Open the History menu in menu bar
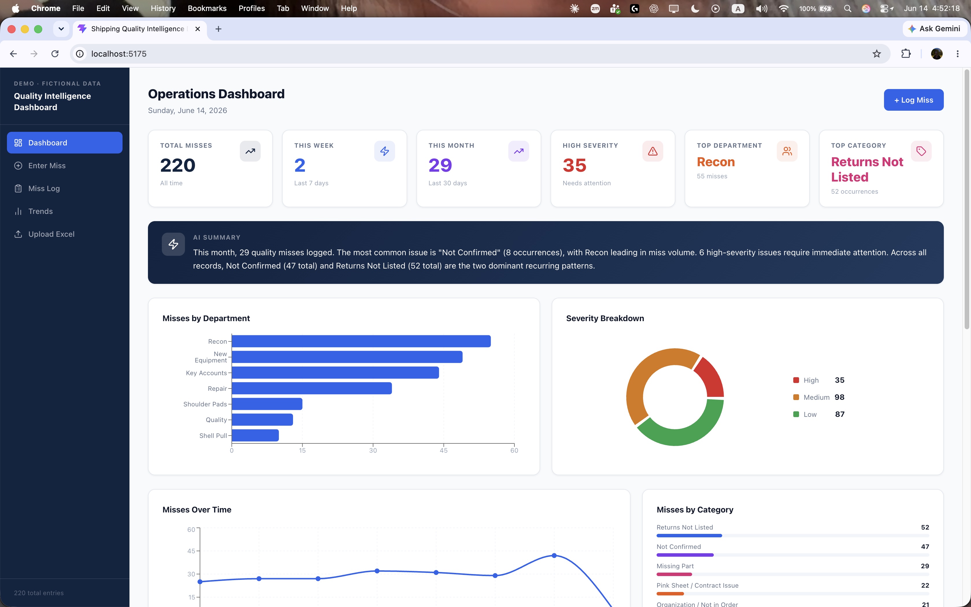The image size is (971, 607). [x=163, y=8]
